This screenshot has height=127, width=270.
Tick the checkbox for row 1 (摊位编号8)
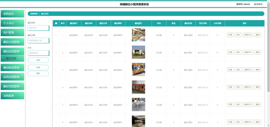coord(56,35)
